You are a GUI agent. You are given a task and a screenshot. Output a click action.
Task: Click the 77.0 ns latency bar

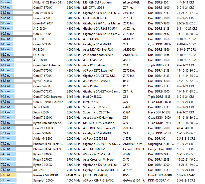[17, 180]
